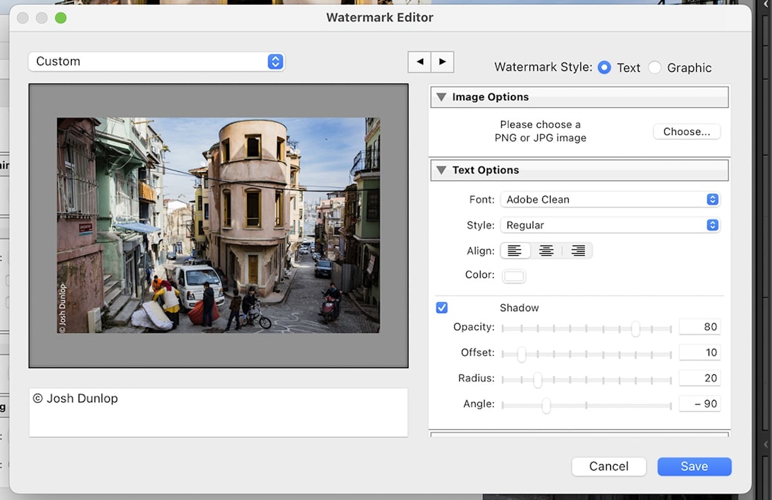Click the previous watermark preset arrow
The height and width of the screenshot is (500, 772).
pos(419,62)
